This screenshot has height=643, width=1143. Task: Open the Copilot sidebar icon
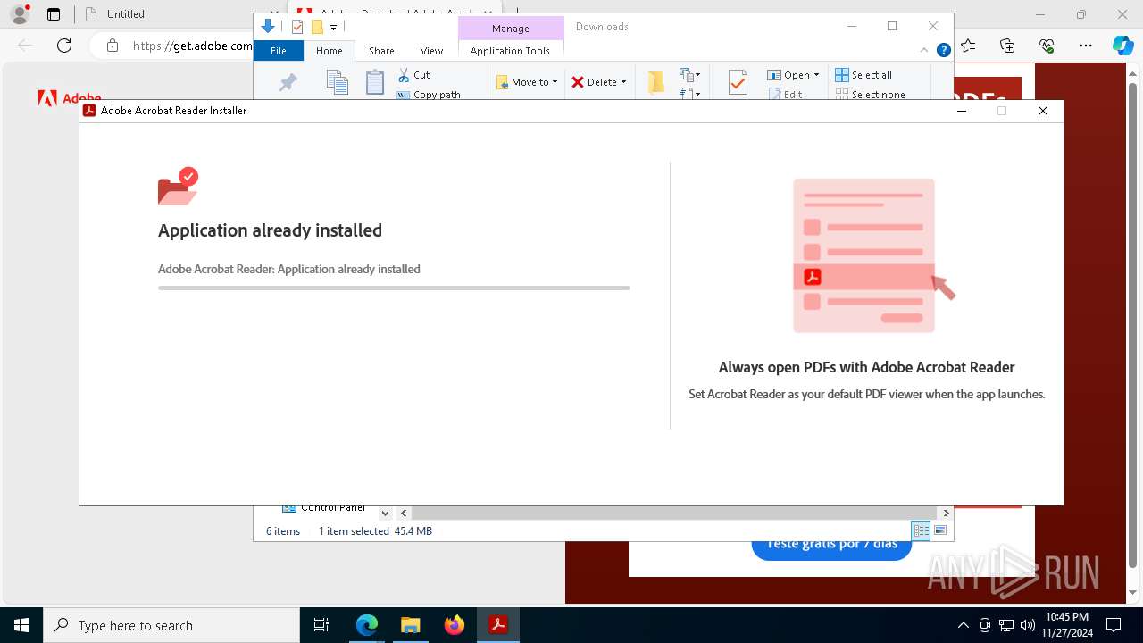(1122, 46)
